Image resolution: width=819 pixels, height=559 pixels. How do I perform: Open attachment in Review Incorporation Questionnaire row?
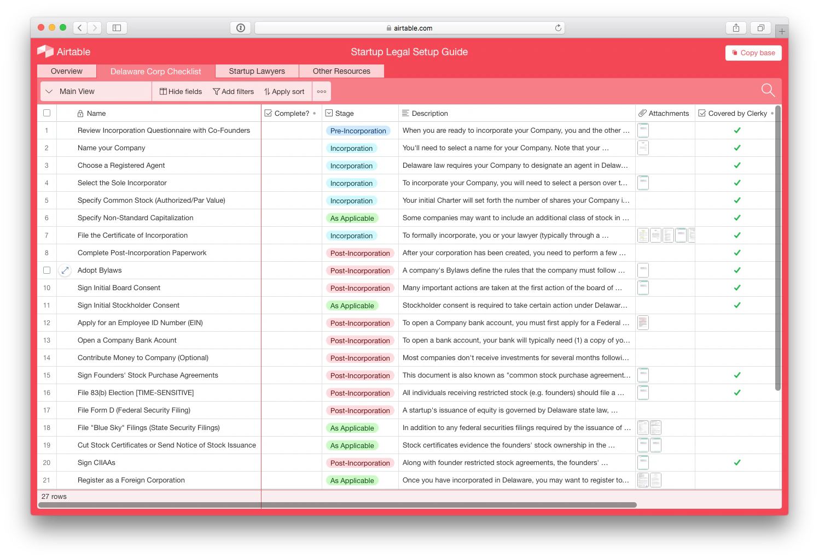643,130
